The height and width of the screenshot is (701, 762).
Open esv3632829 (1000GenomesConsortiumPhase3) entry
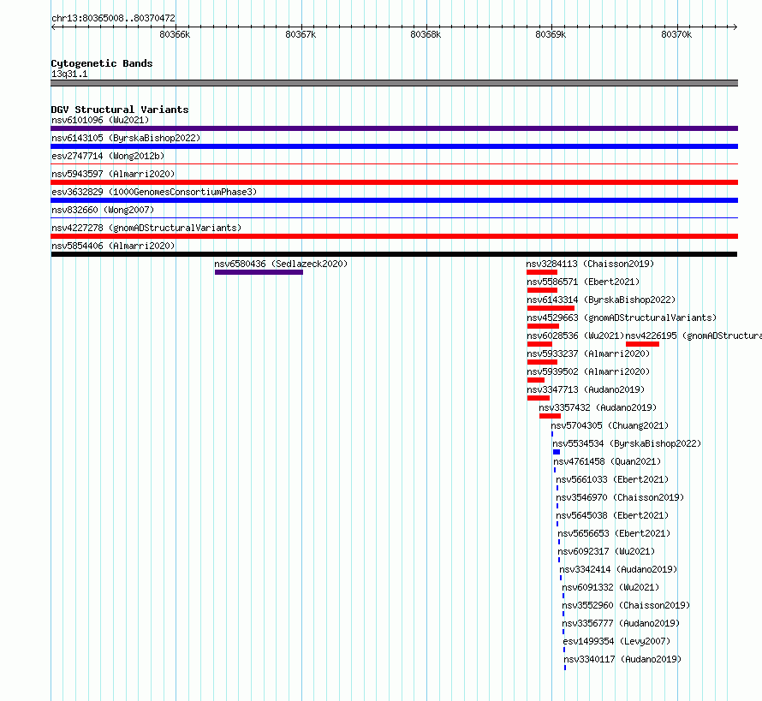(x=154, y=192)
